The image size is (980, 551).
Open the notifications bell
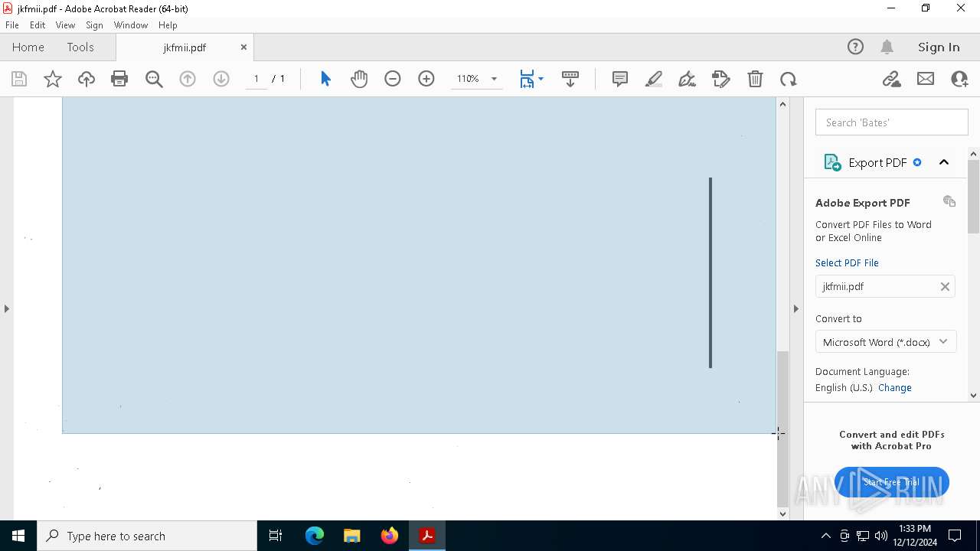click(887, 47)
